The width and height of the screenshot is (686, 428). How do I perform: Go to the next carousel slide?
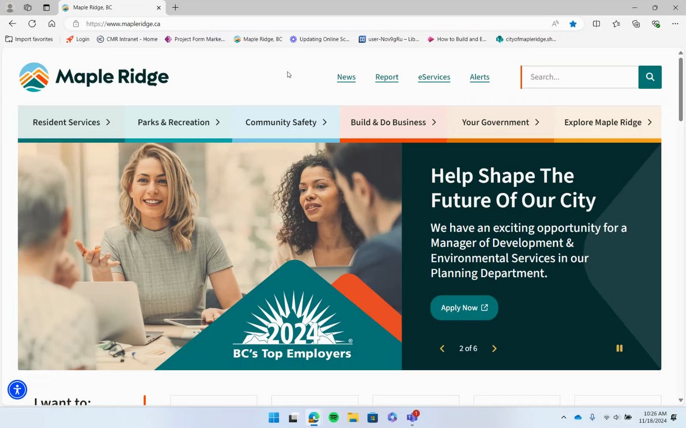tap(494, 348)
